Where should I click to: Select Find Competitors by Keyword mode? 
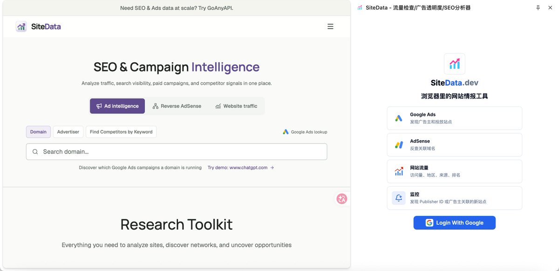[121, 132]
